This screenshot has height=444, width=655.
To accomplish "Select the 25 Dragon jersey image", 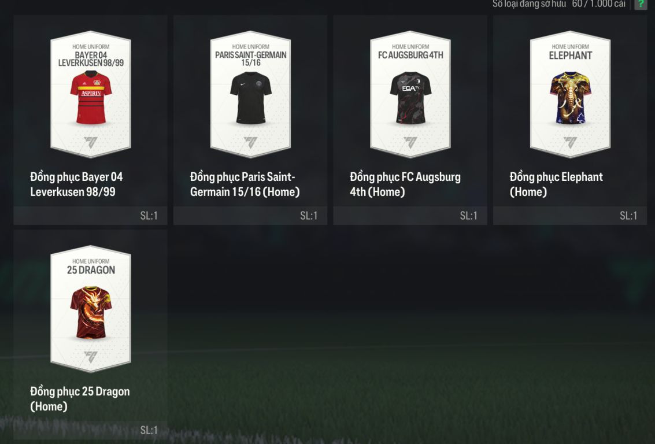I will (91, 312).
